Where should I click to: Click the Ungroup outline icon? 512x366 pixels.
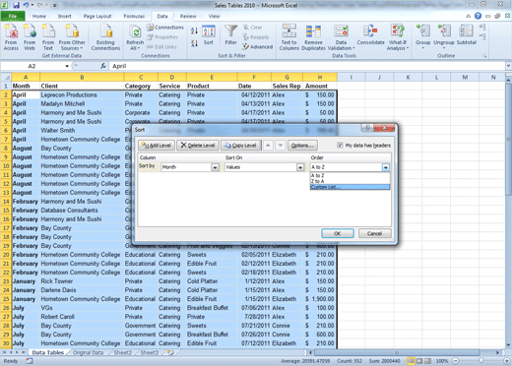444,36
